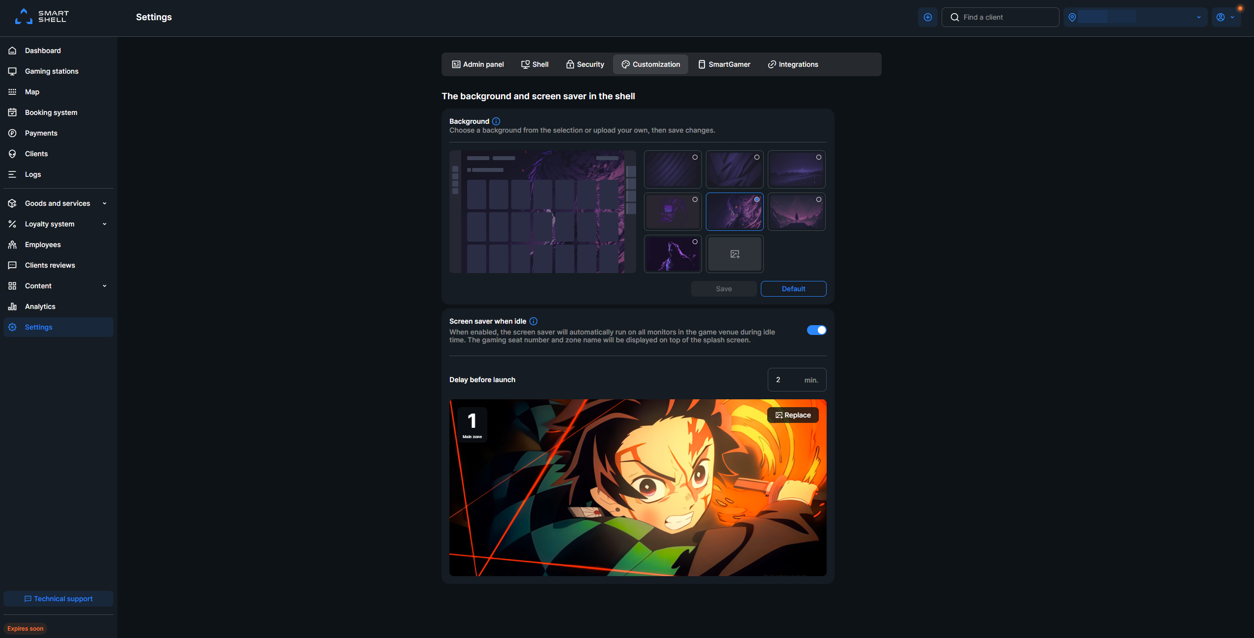Click the large background preview mockup

click(x=542, y=212)
